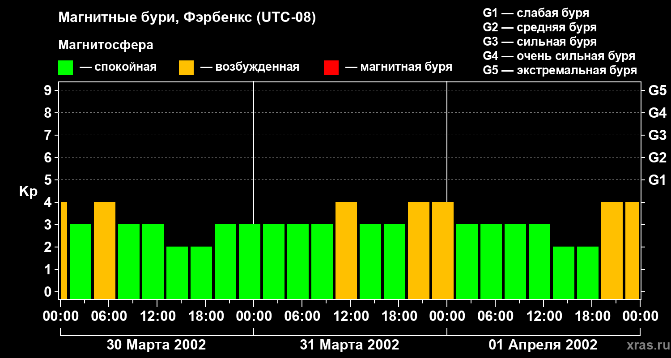Click the red 'магнитная буря' legend swatch
The width and height of the screenshot is (671, 358).
click(331, 68)
